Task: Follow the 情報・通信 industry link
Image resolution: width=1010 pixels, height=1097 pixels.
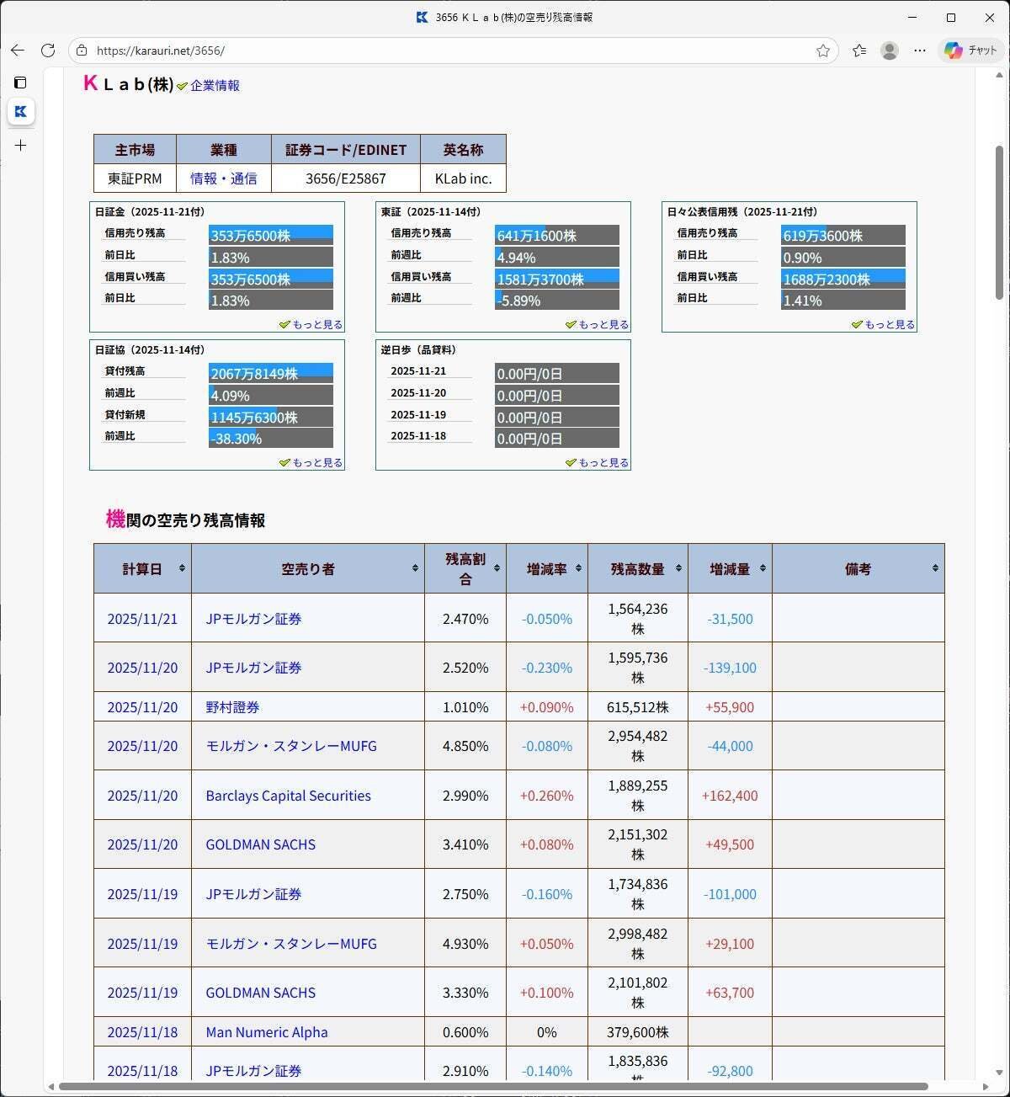Action: 222,178
